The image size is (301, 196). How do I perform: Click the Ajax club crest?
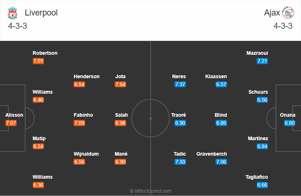click(x=288, y=13)
